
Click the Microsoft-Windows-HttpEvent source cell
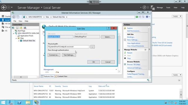point(73,91)
